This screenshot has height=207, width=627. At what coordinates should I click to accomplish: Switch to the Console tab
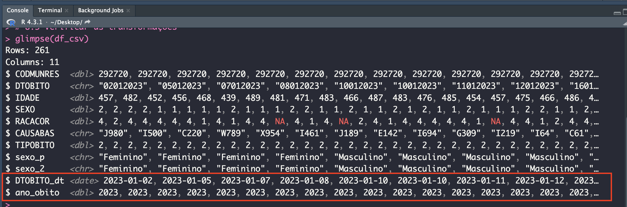18,10
